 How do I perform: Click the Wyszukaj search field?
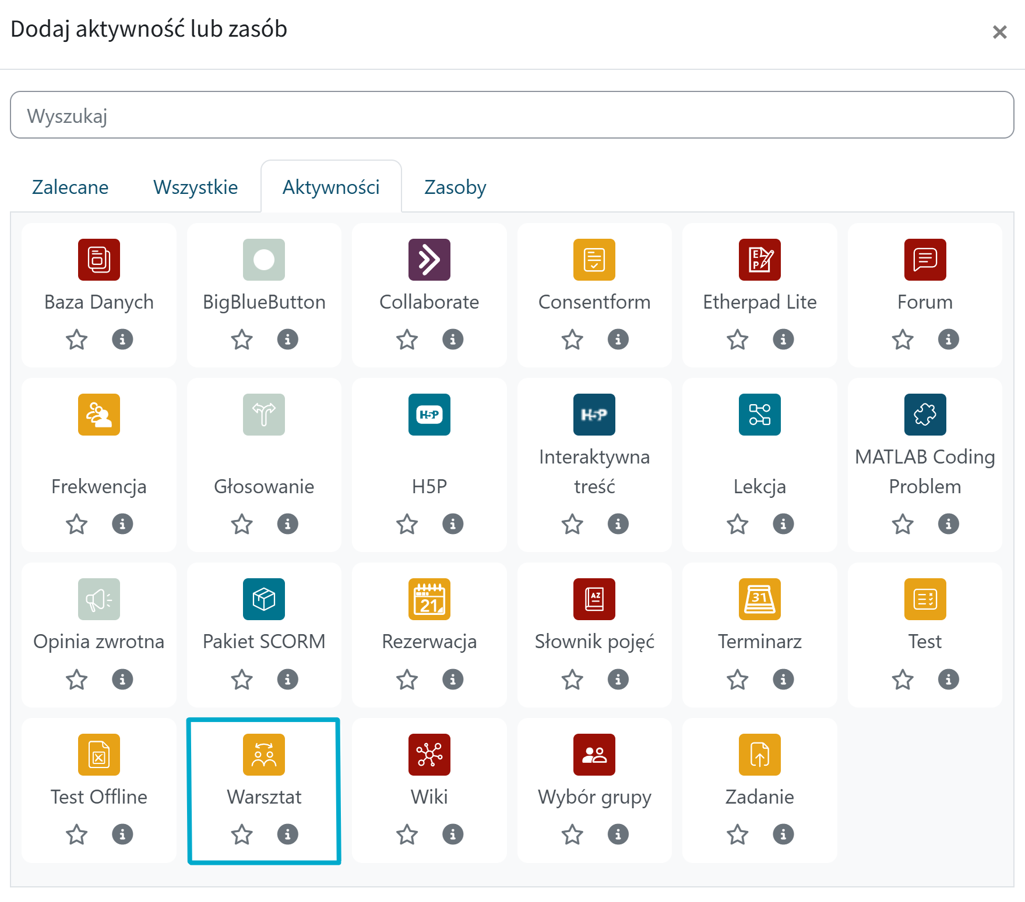512,115
